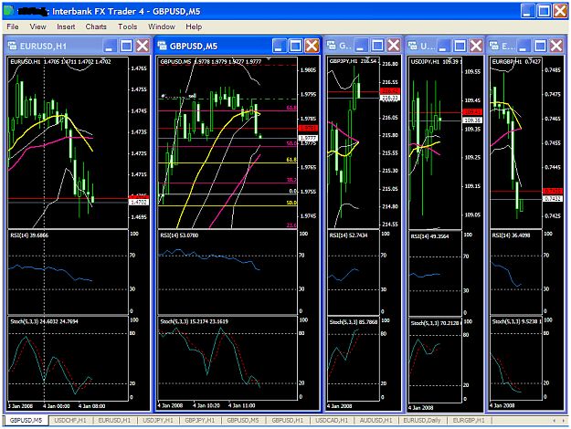Click the '4 Jan 10:20' time label in GBPUSD chart
This screenshot has height=429, width=571.
coord(206,405)
